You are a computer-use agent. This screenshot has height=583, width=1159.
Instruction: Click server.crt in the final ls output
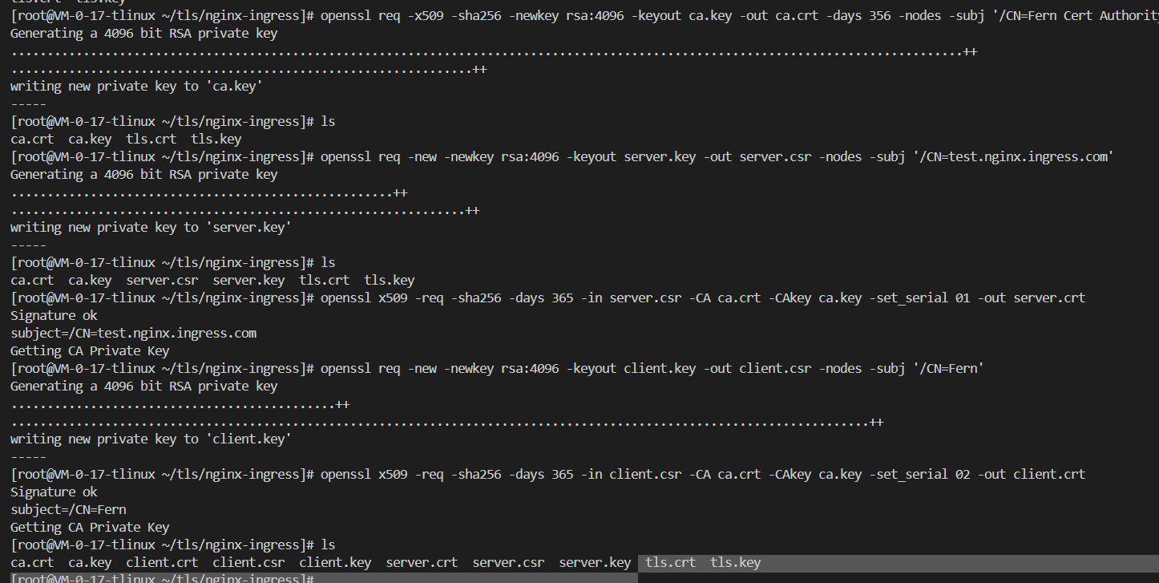point(422,563)
